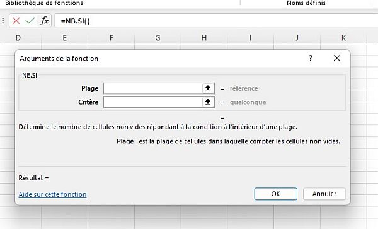Click the formula bar options dots handle

3,21
